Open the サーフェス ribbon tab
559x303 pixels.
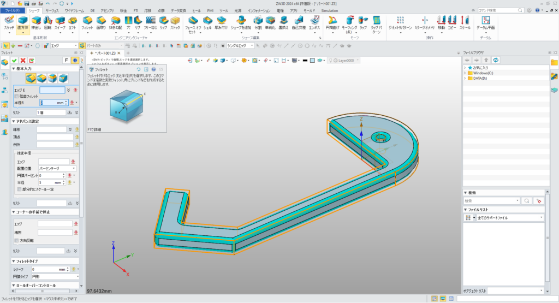tap(52, 10)
